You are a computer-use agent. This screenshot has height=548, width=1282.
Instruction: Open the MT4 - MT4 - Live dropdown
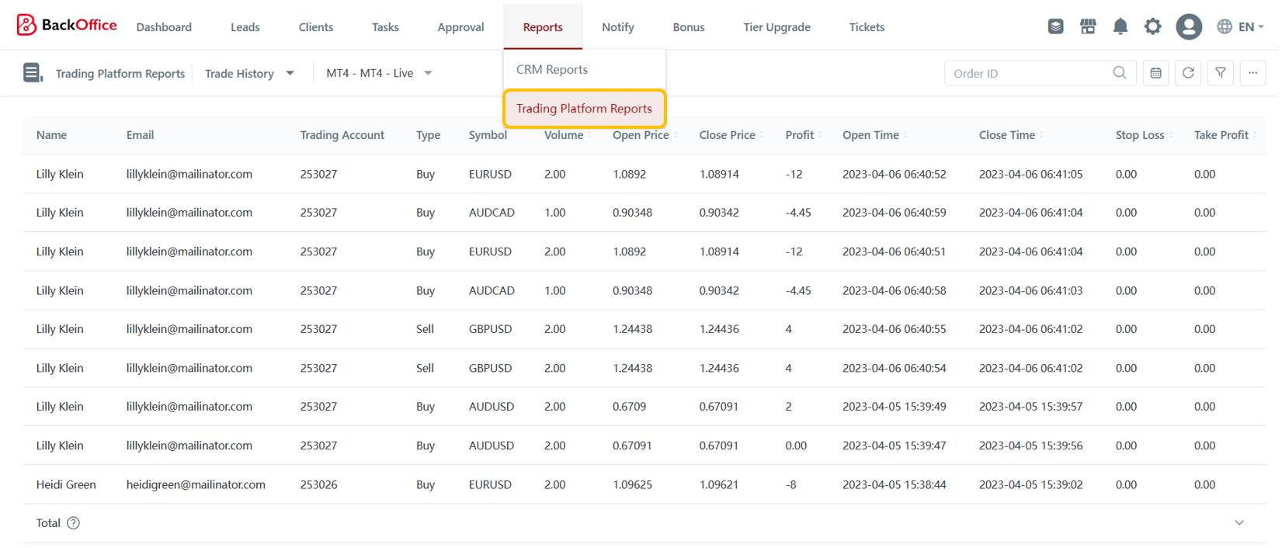[378, 73]
